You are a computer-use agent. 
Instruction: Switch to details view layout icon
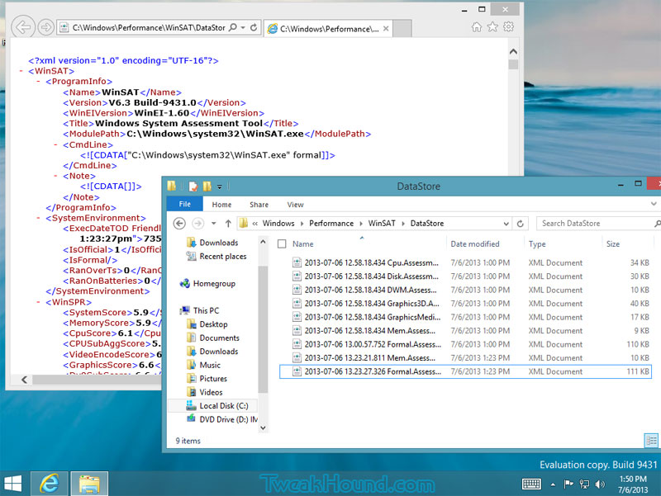pyautogui.click(x=651, y=441)
